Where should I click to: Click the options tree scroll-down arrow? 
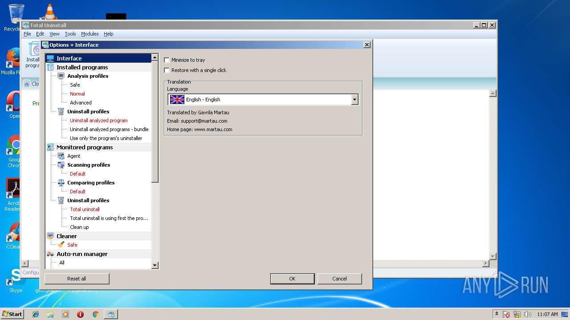tap(155, 265)
